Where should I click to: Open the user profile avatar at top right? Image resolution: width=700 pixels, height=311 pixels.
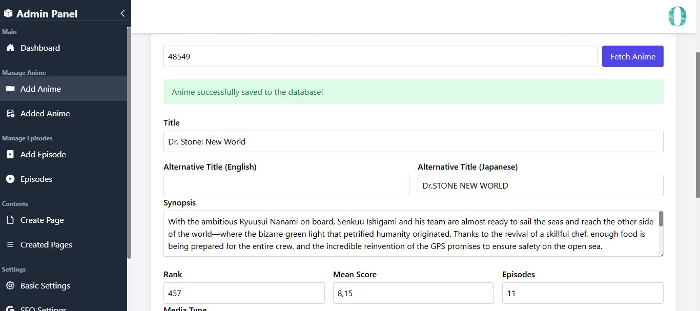point(677,16)
